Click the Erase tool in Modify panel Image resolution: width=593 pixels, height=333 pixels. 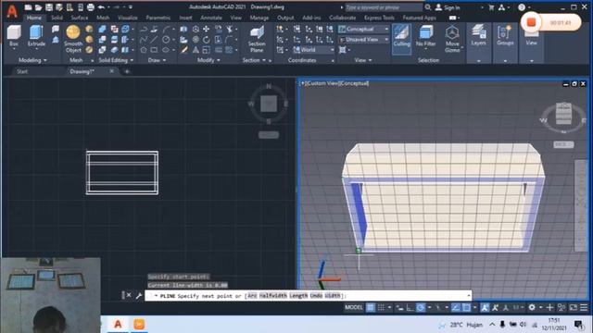tap(184, 50)
